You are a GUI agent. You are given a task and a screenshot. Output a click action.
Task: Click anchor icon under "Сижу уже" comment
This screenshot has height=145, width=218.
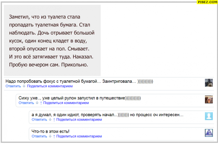[x=37, y=103]
